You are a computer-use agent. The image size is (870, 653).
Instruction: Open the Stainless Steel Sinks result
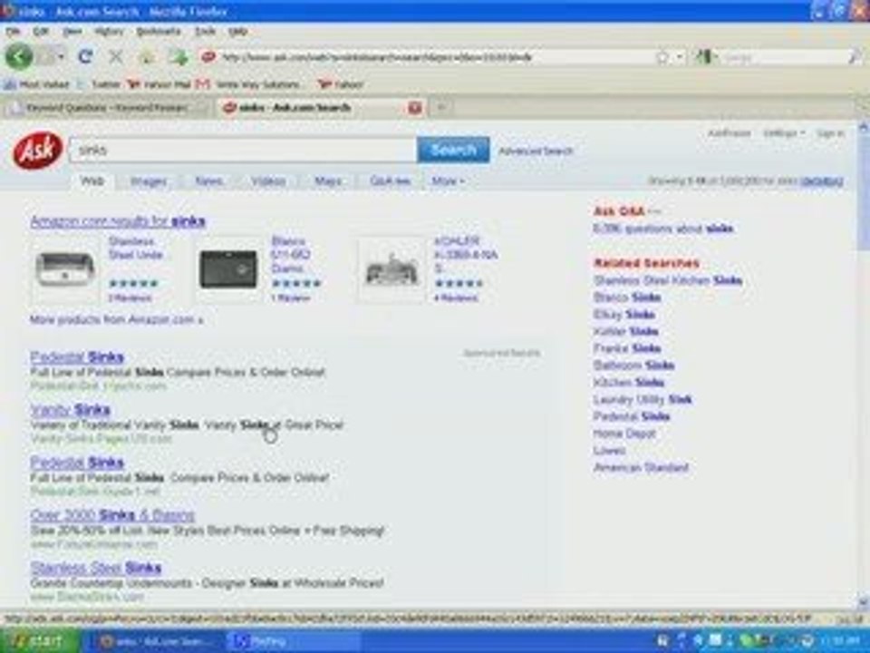tap(96, 568)
